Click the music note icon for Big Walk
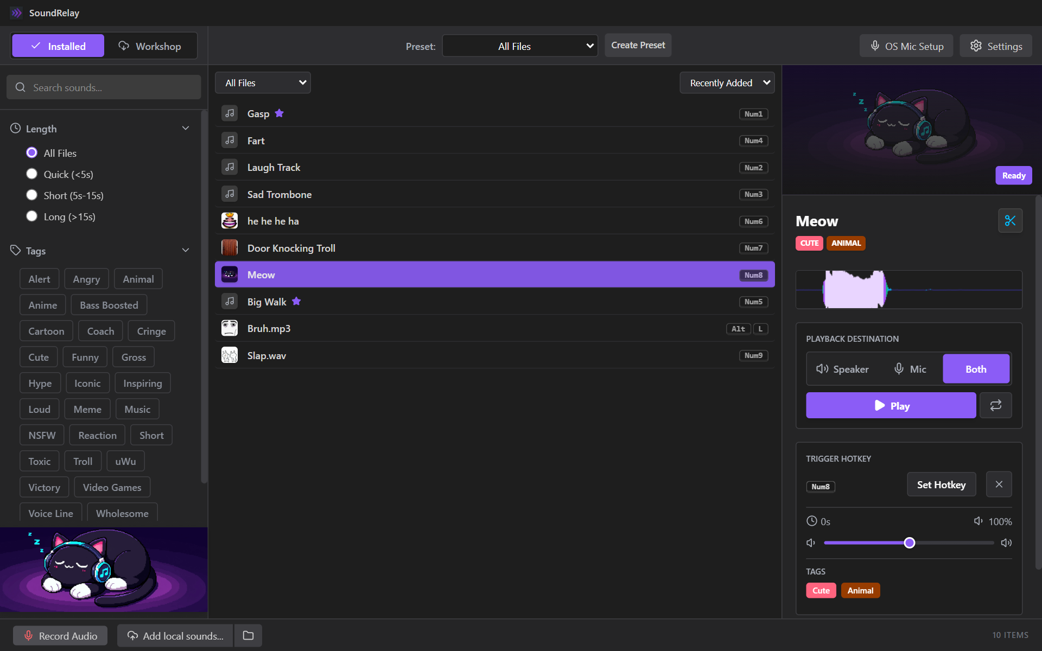Screen dimensions: 1042x651 click(230, 302)
